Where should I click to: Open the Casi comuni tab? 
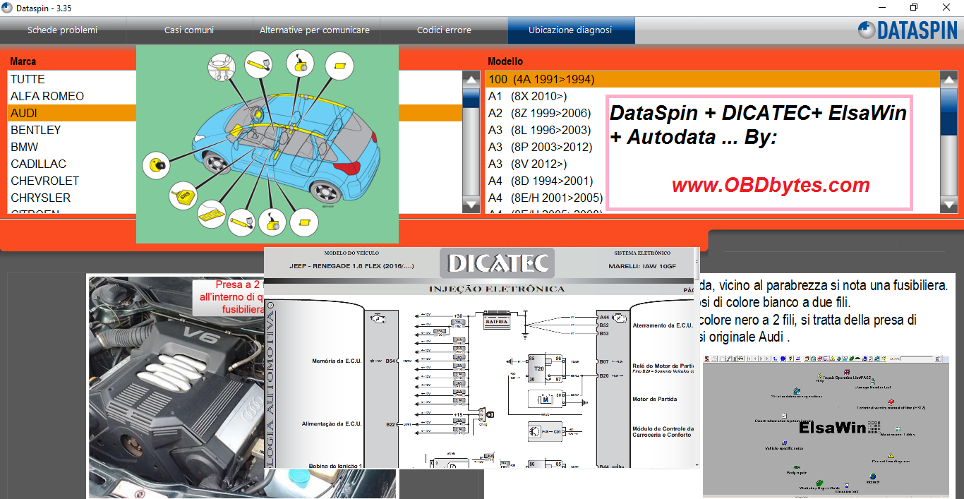click(189, 30)
